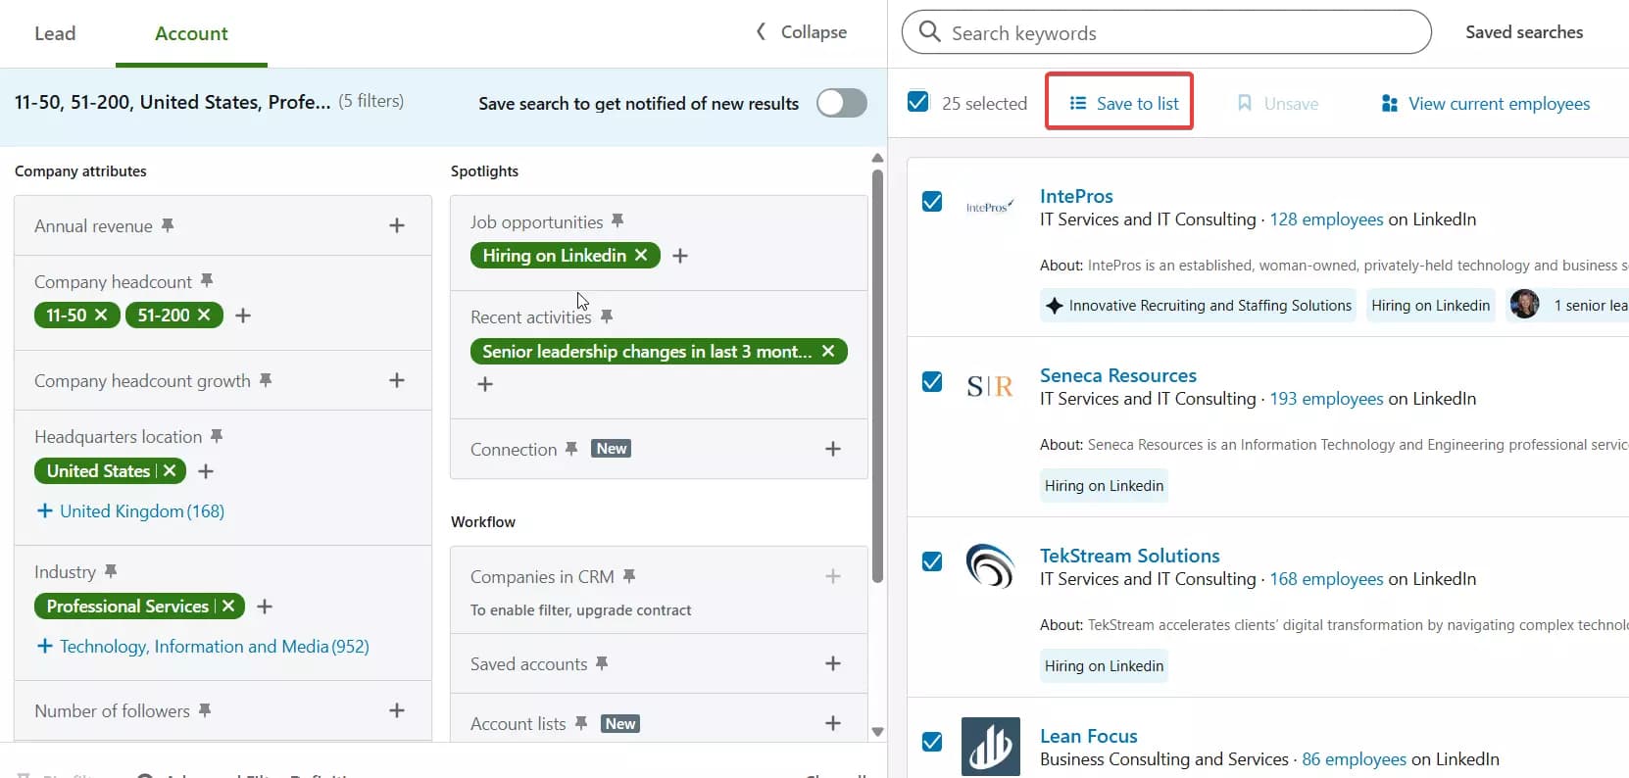This screenshot has height=778, width=1629.
Task: Add another Industry value
Action: point(265,606)
